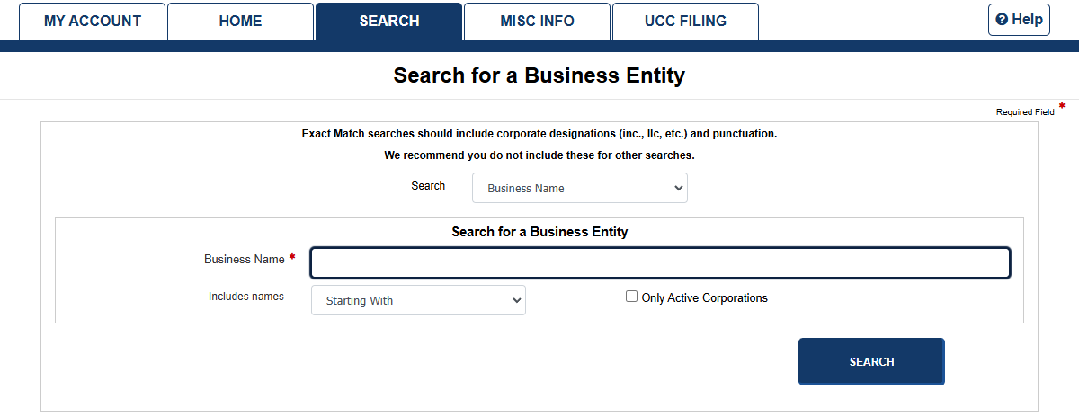Click the Business Name field label
1079x416 pixels.
point(244,259)
